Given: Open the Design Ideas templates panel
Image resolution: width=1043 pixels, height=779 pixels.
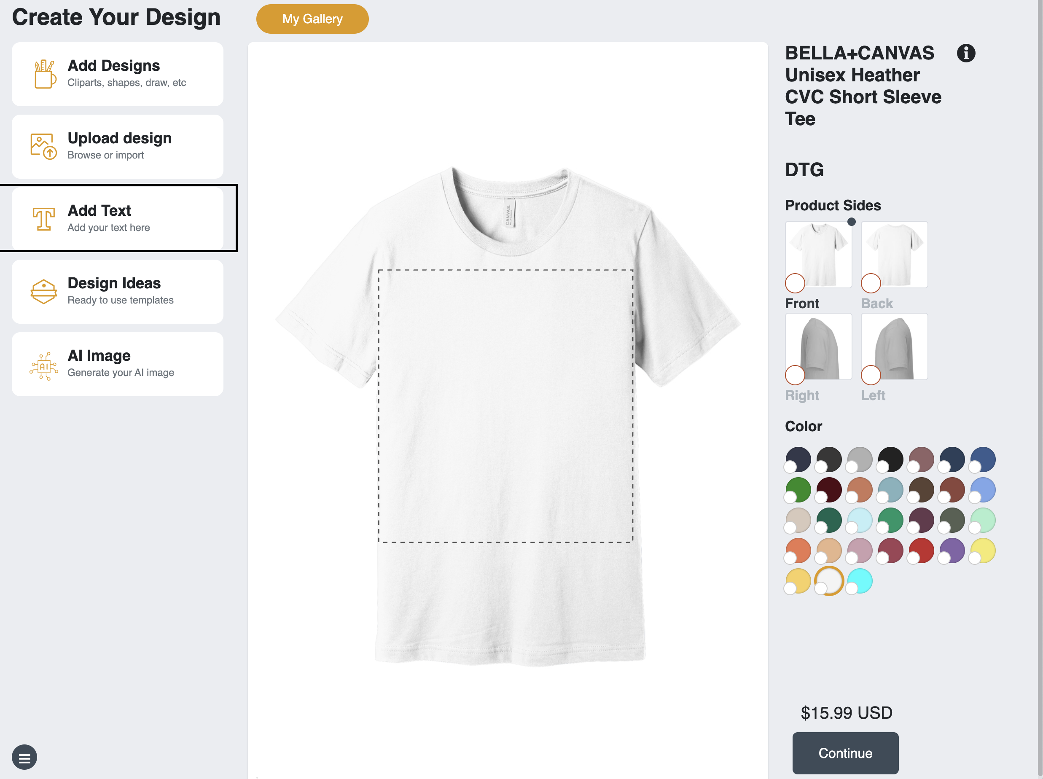Looking at the screenshot, I should [x=118, y=291].
